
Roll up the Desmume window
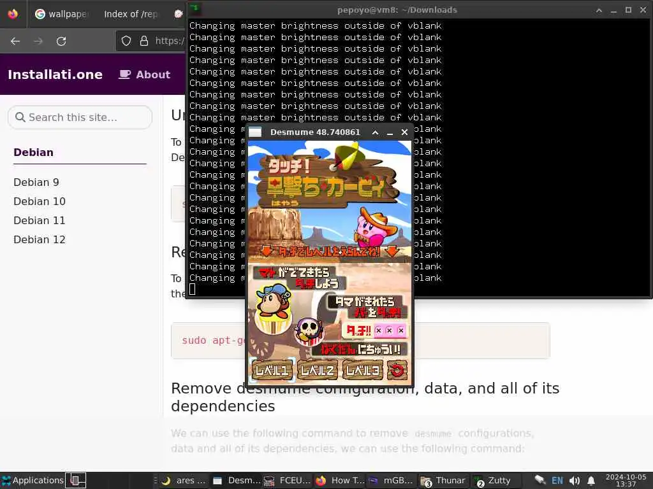coord(375,132)
